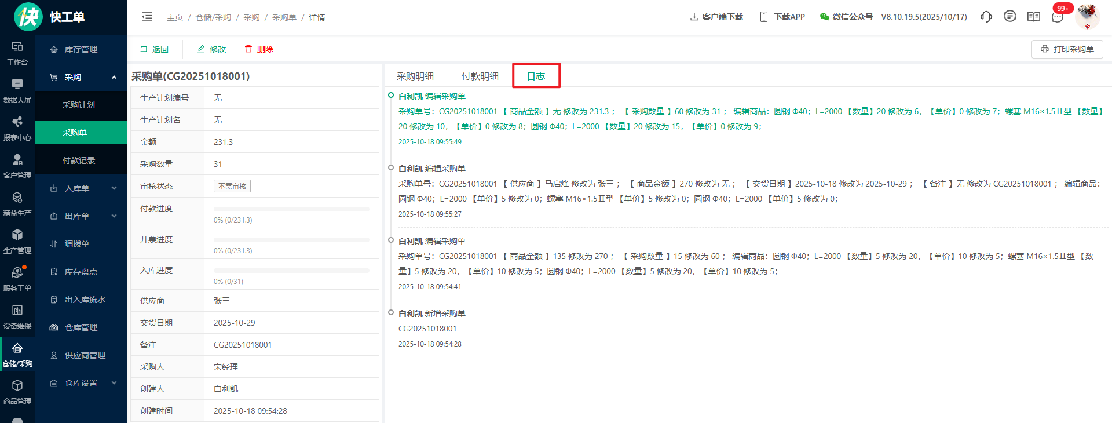The width and height of the screenshot is (1112, 423).
Task: Click the 仓储/采购 breadcrumb link
Action: pos(213,17)
